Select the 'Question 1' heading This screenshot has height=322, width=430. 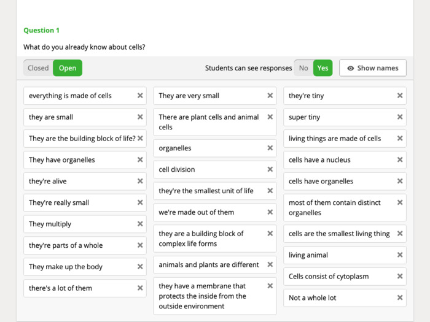[41, 31]
